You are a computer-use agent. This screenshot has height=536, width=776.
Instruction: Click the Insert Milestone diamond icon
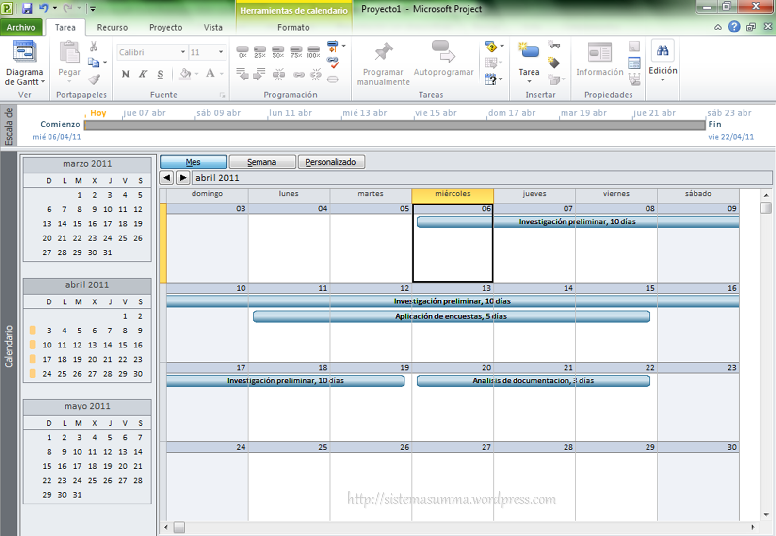(x=554, y=63)
